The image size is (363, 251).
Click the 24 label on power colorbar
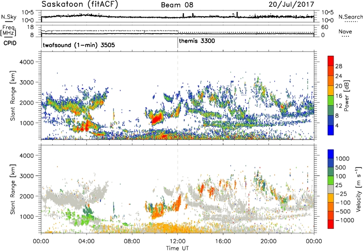point(338,76)
